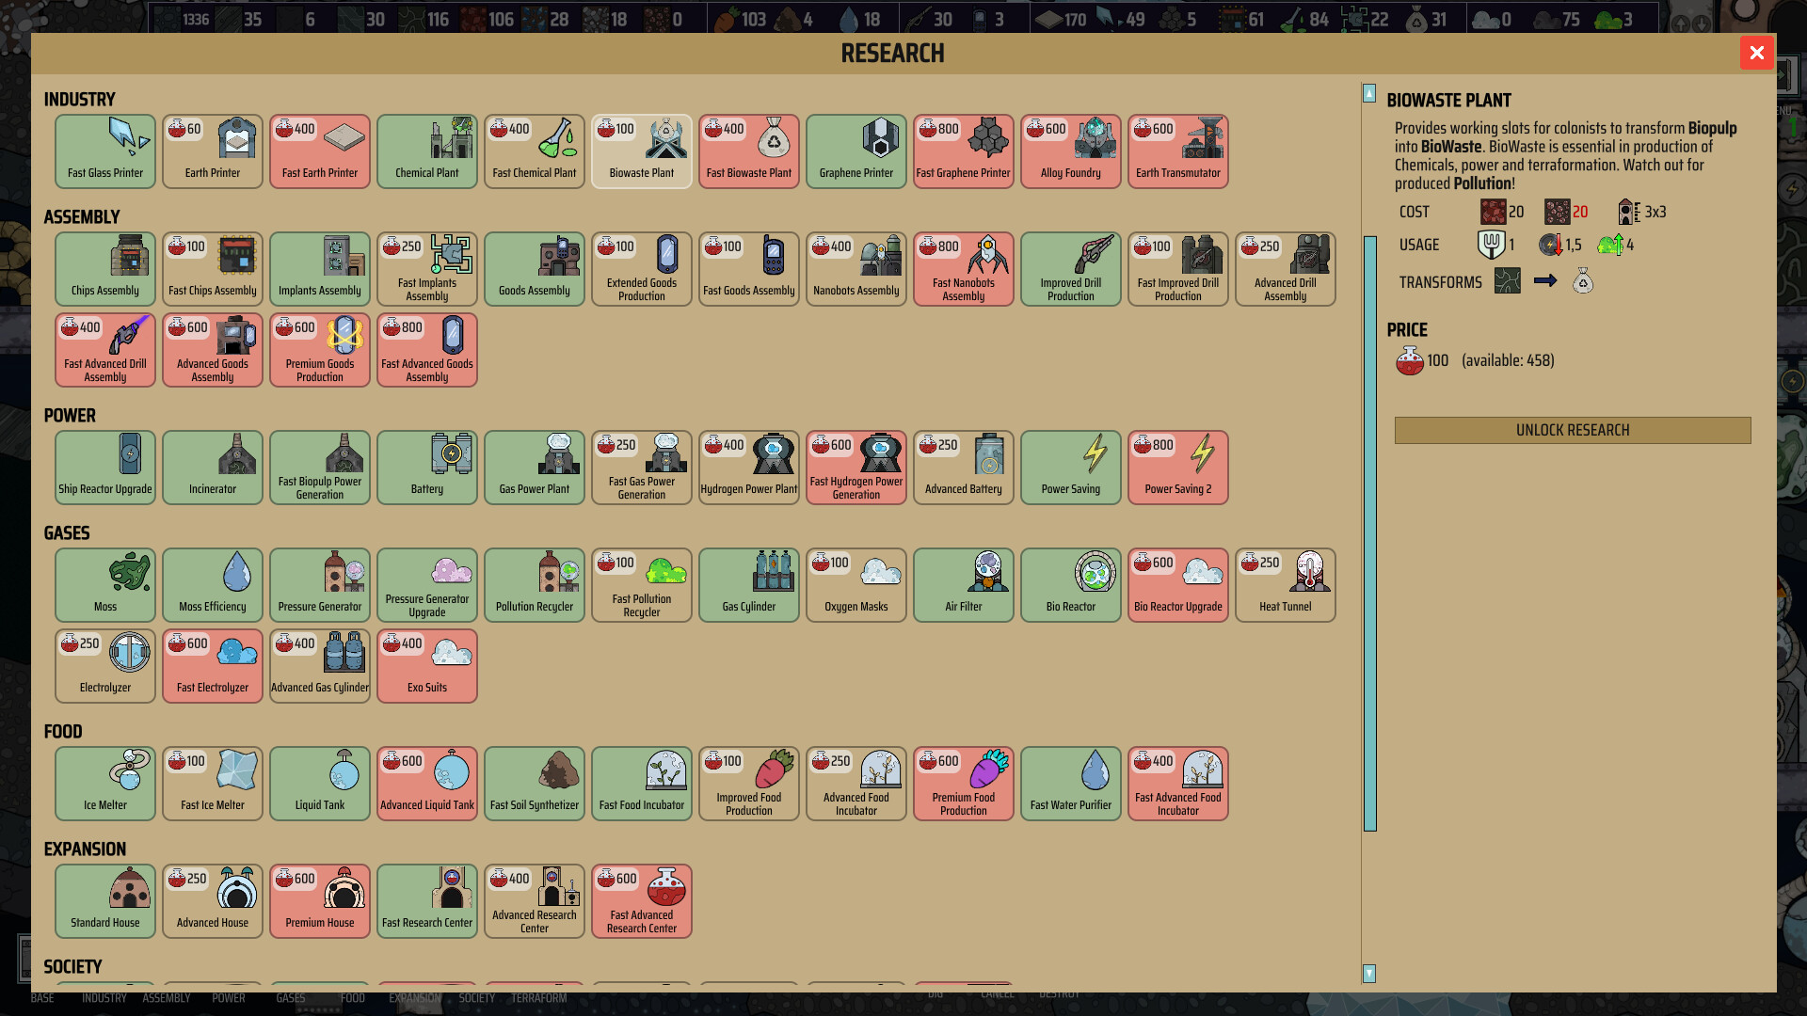Select the Power Saving 2 research
This screenshot has width=1807, height=1016.
tap(1177, 467)
